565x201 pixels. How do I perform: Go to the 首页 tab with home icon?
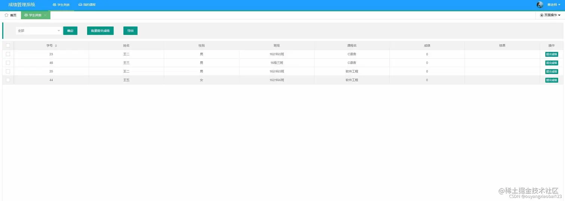10,15
